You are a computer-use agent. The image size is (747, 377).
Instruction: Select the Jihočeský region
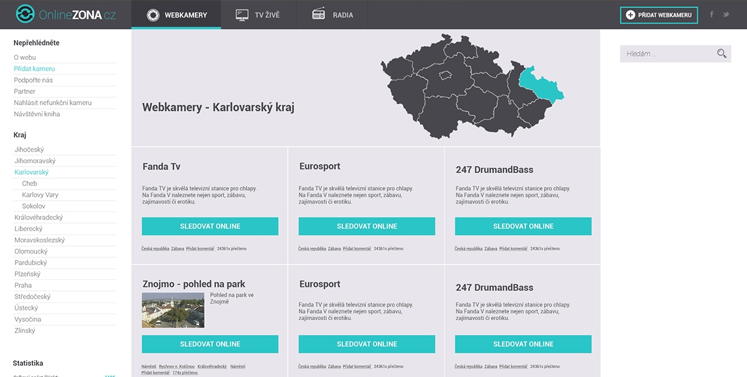[x=29, y=150]
